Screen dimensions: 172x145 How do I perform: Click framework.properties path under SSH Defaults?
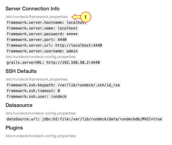[37, 79]
